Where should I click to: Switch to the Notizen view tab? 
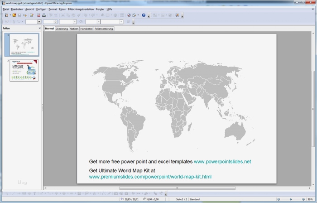(74, 29)
